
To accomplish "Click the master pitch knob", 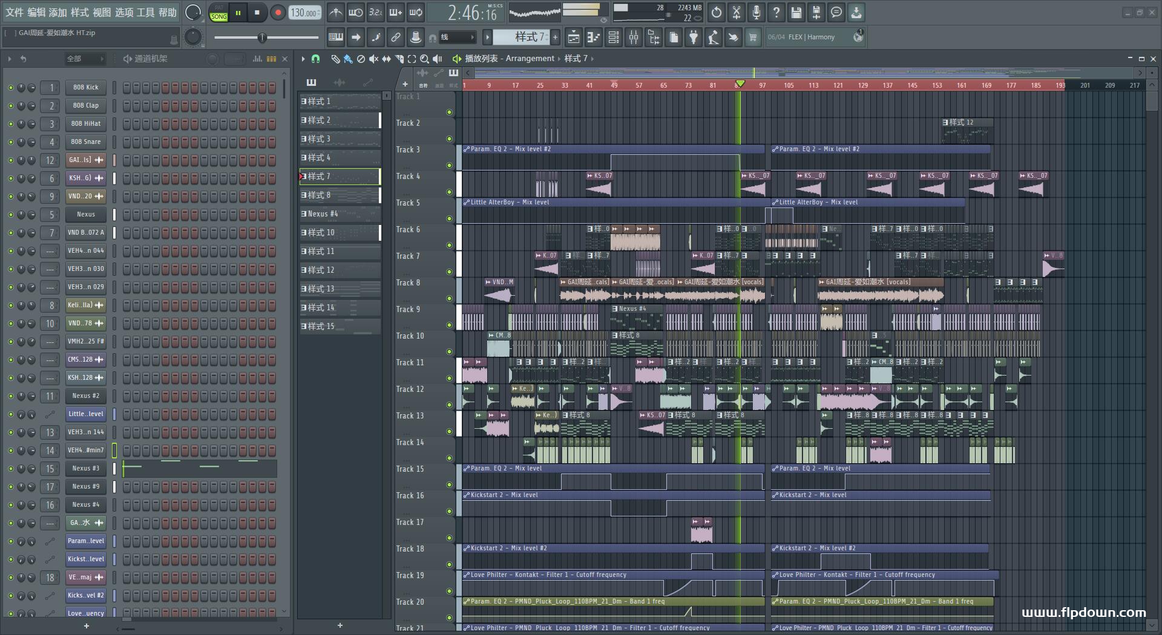I will click(x=192, y=37).
